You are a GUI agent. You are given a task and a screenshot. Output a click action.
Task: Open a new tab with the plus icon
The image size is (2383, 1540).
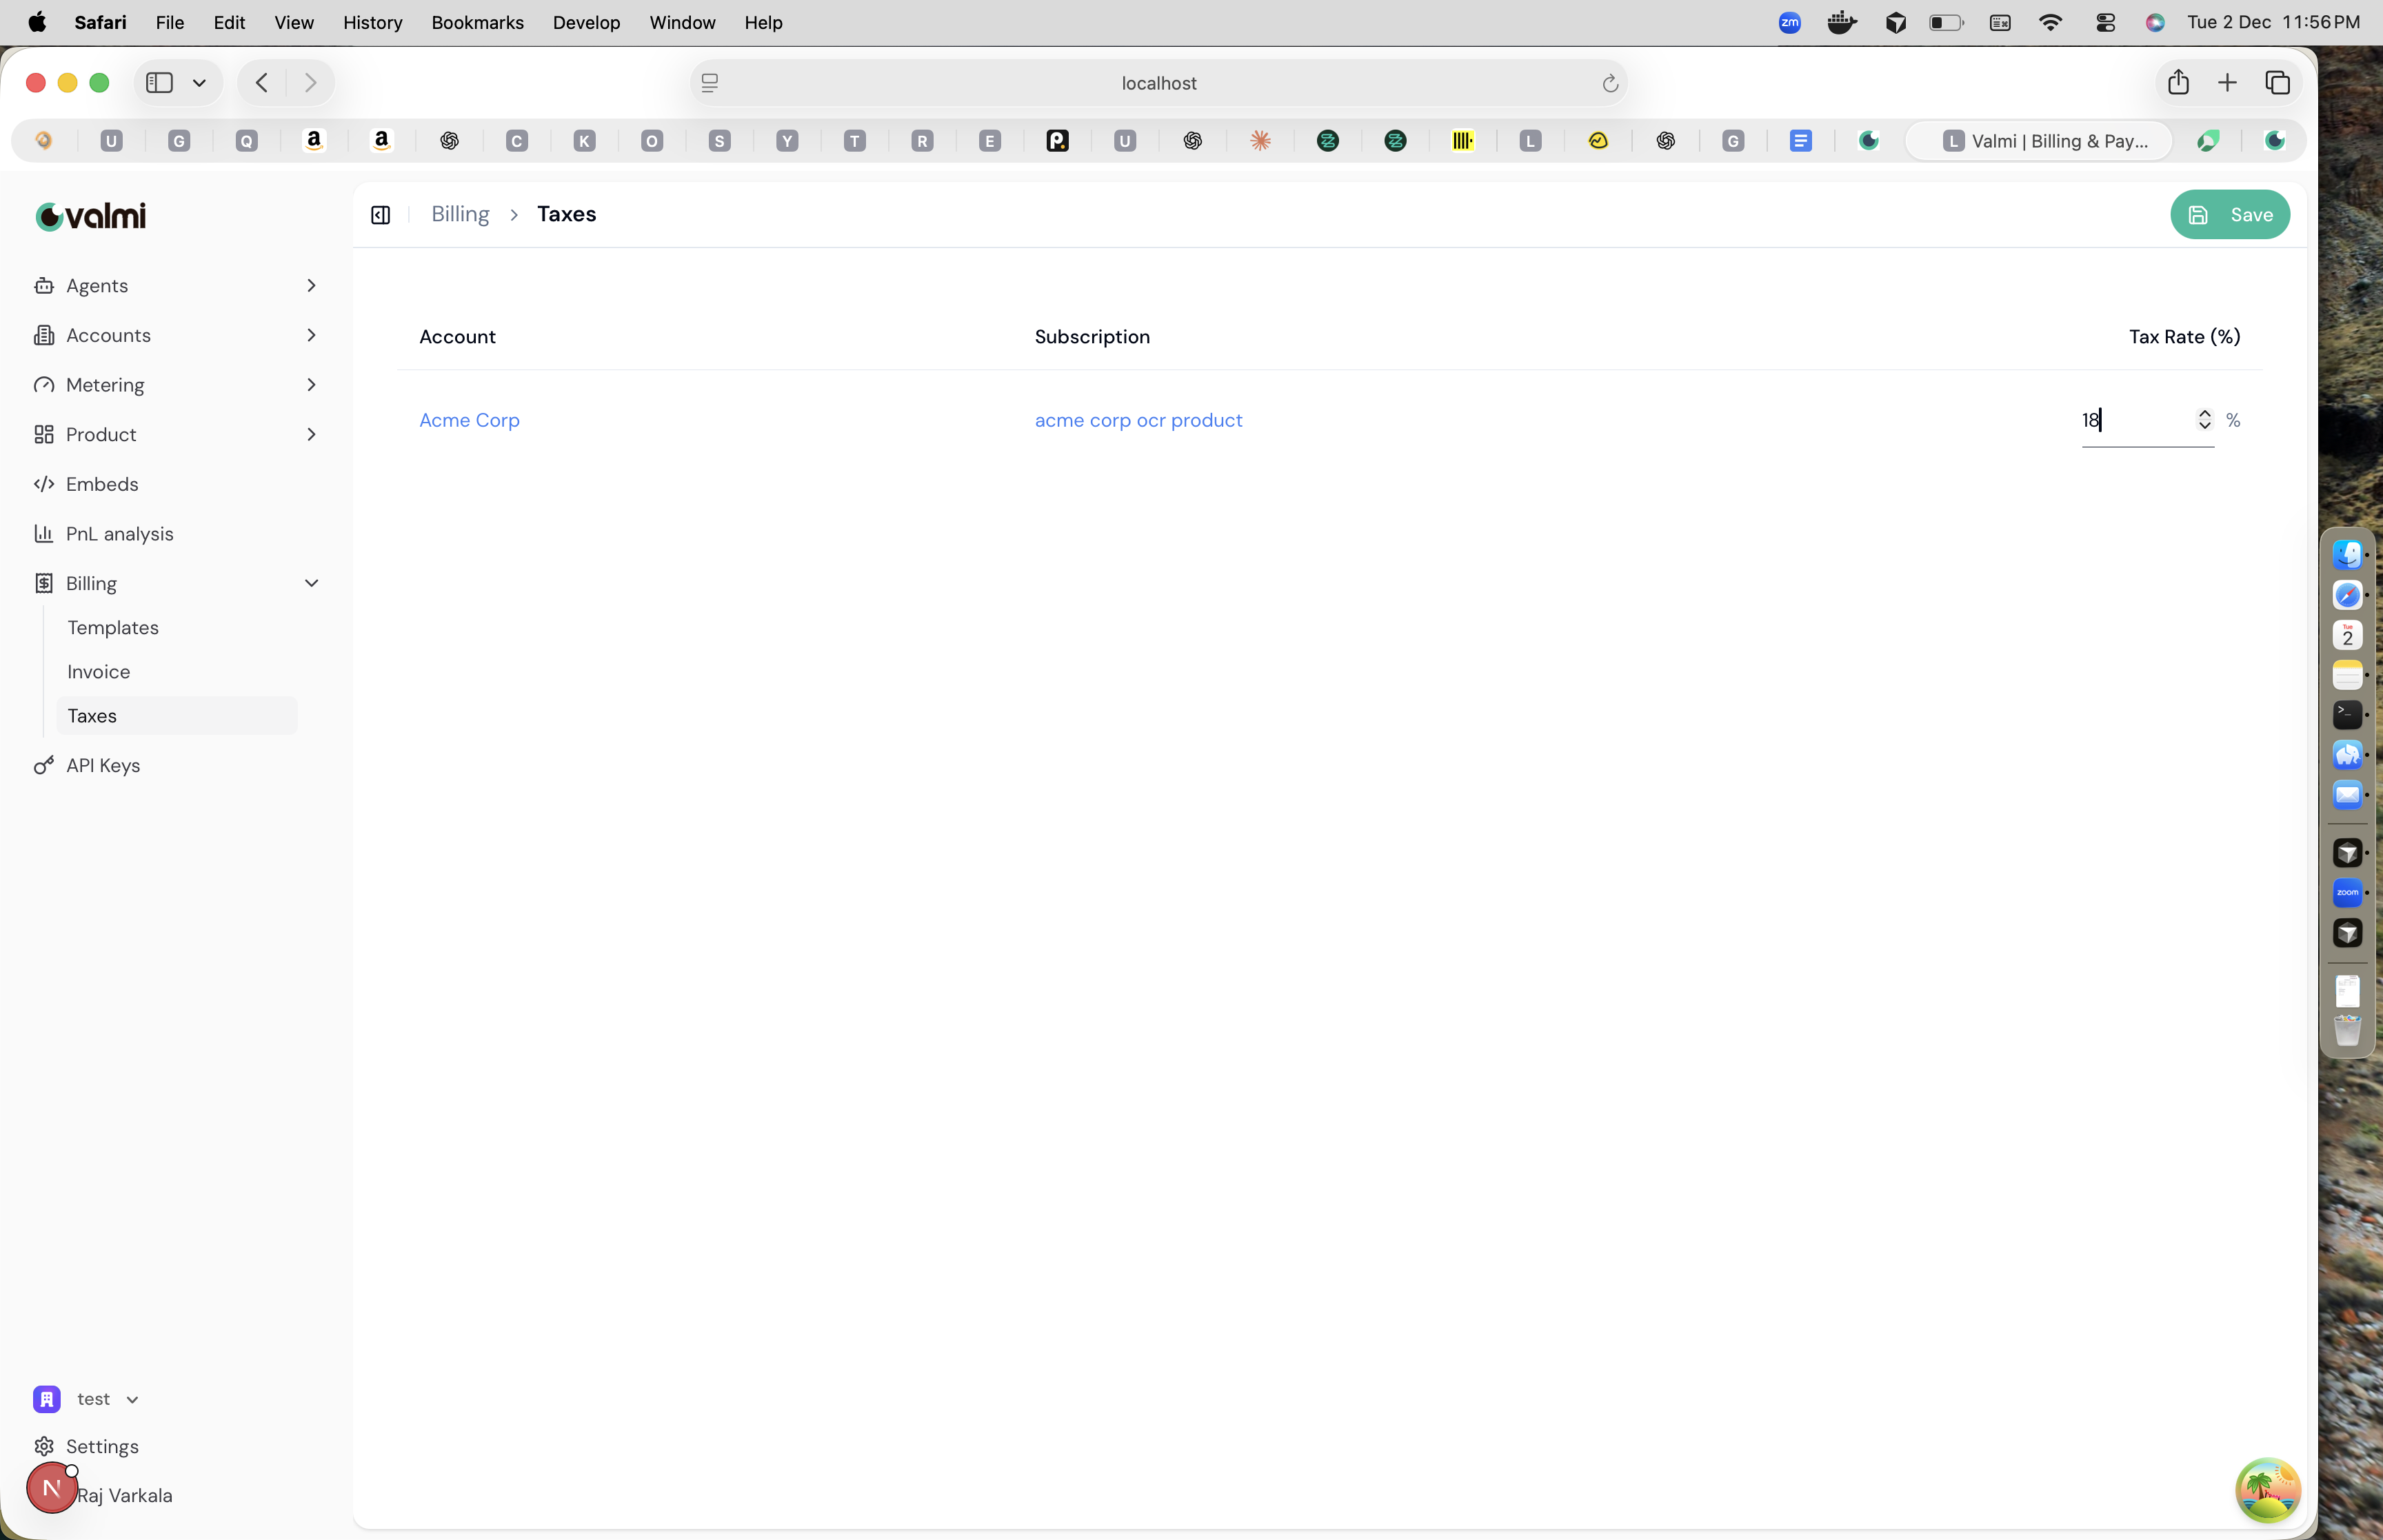[x=2228, y=82]
